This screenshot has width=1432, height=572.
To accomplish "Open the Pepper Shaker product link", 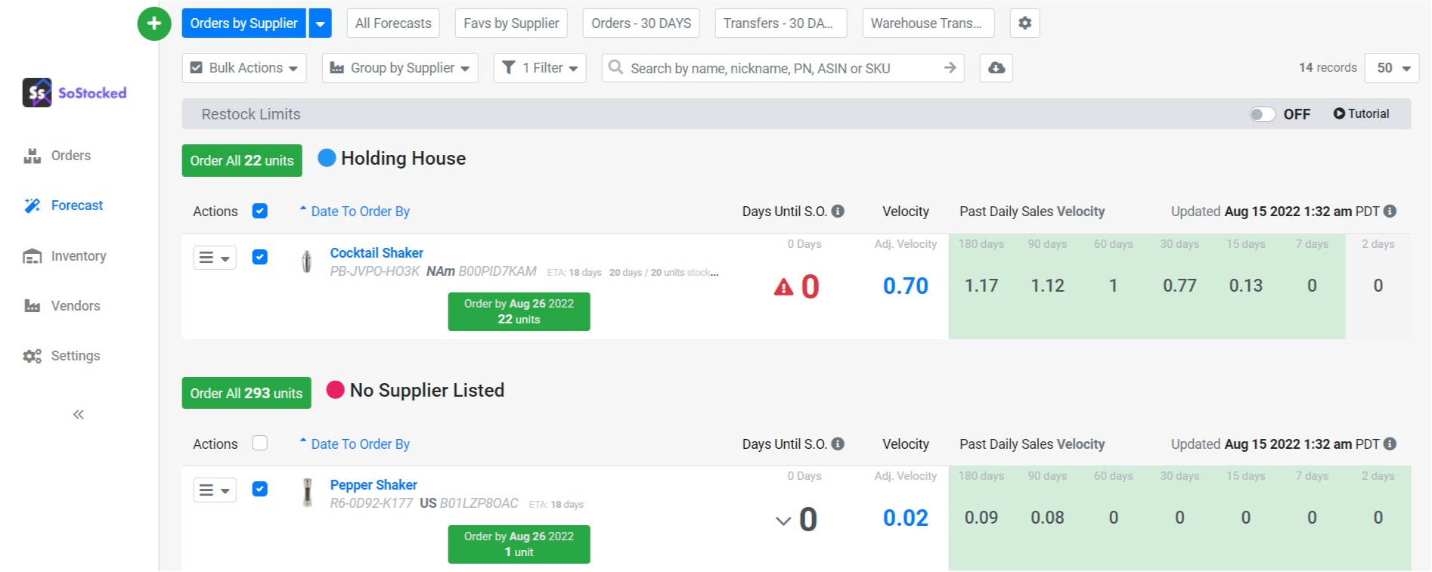I will click(x=373, y=485).
